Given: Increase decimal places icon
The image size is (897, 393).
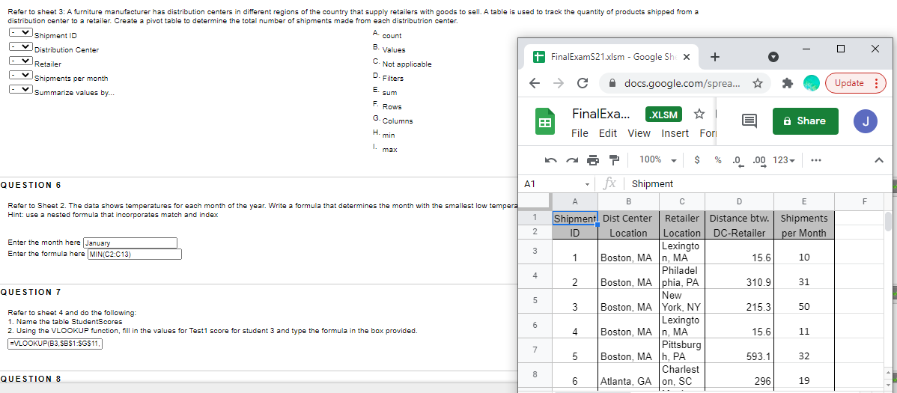Looking at the screenshot, I should point(760,161).
